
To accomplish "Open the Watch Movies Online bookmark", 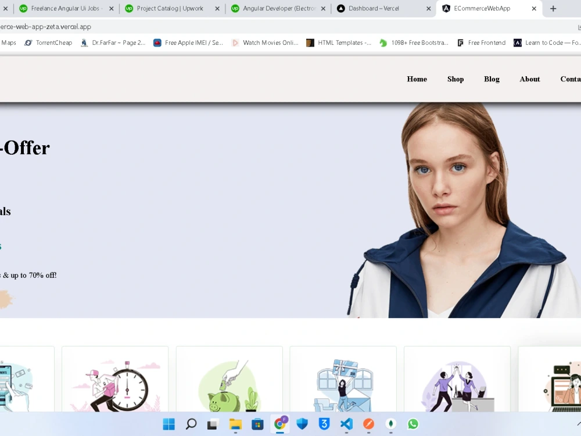I will tap(265, 42).
